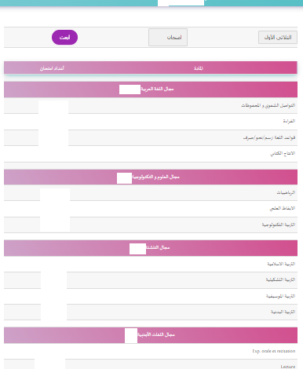Click grade field for التربية البدنية row
The width and height of the screenshot is (303, 369).
(53, 312)
